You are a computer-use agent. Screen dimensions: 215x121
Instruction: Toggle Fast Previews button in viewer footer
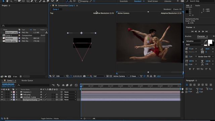pyautogui.click(x=144, y=76)
